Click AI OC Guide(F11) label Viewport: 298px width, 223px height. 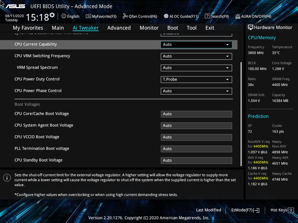click(184, 17)
